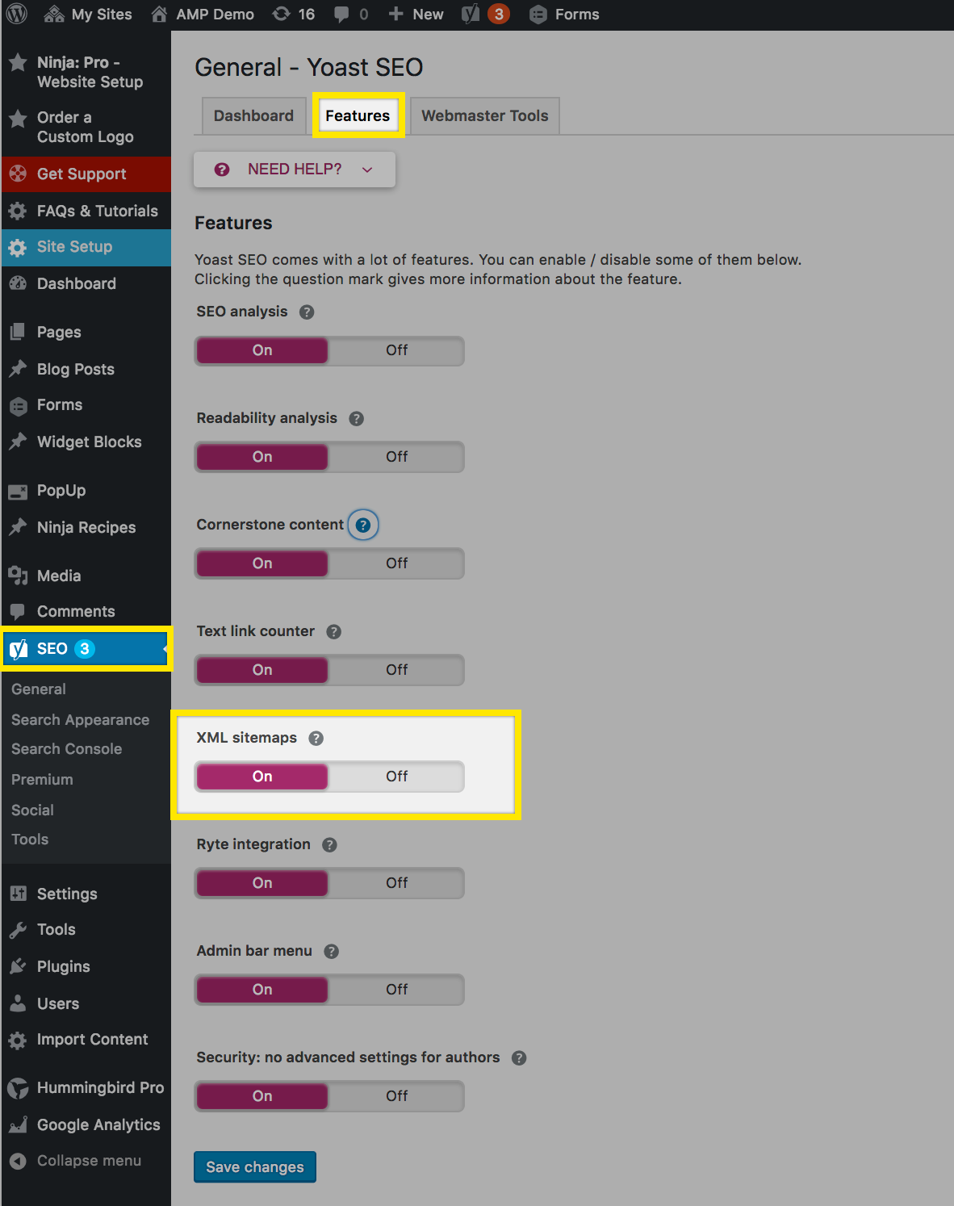Open SEO menu in sidebar
The image size is (954, 1206).
click(x=86, y=648)
